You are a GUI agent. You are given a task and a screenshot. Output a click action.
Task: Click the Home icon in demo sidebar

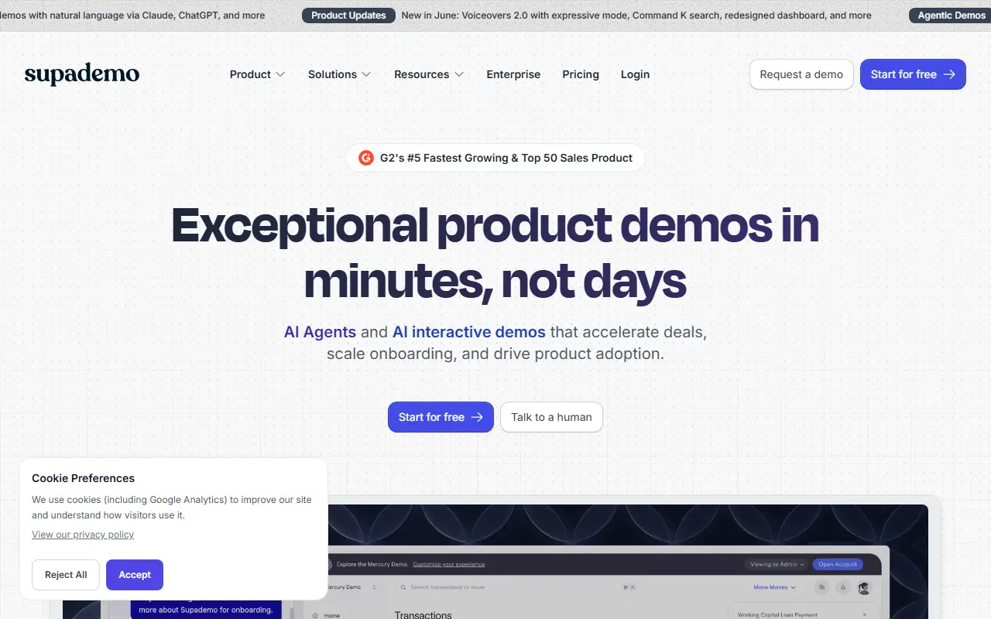(x=315, y=616)
